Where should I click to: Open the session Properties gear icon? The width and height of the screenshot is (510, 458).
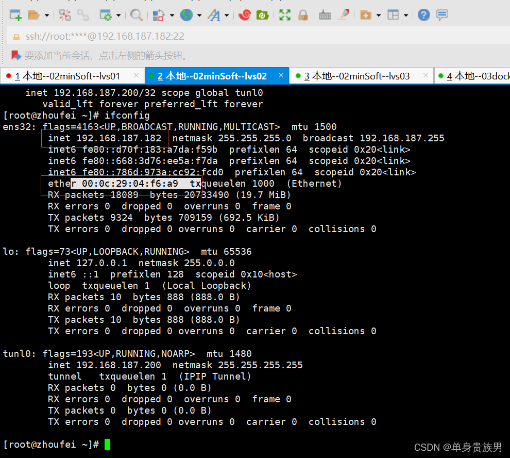tap(106, 15)
